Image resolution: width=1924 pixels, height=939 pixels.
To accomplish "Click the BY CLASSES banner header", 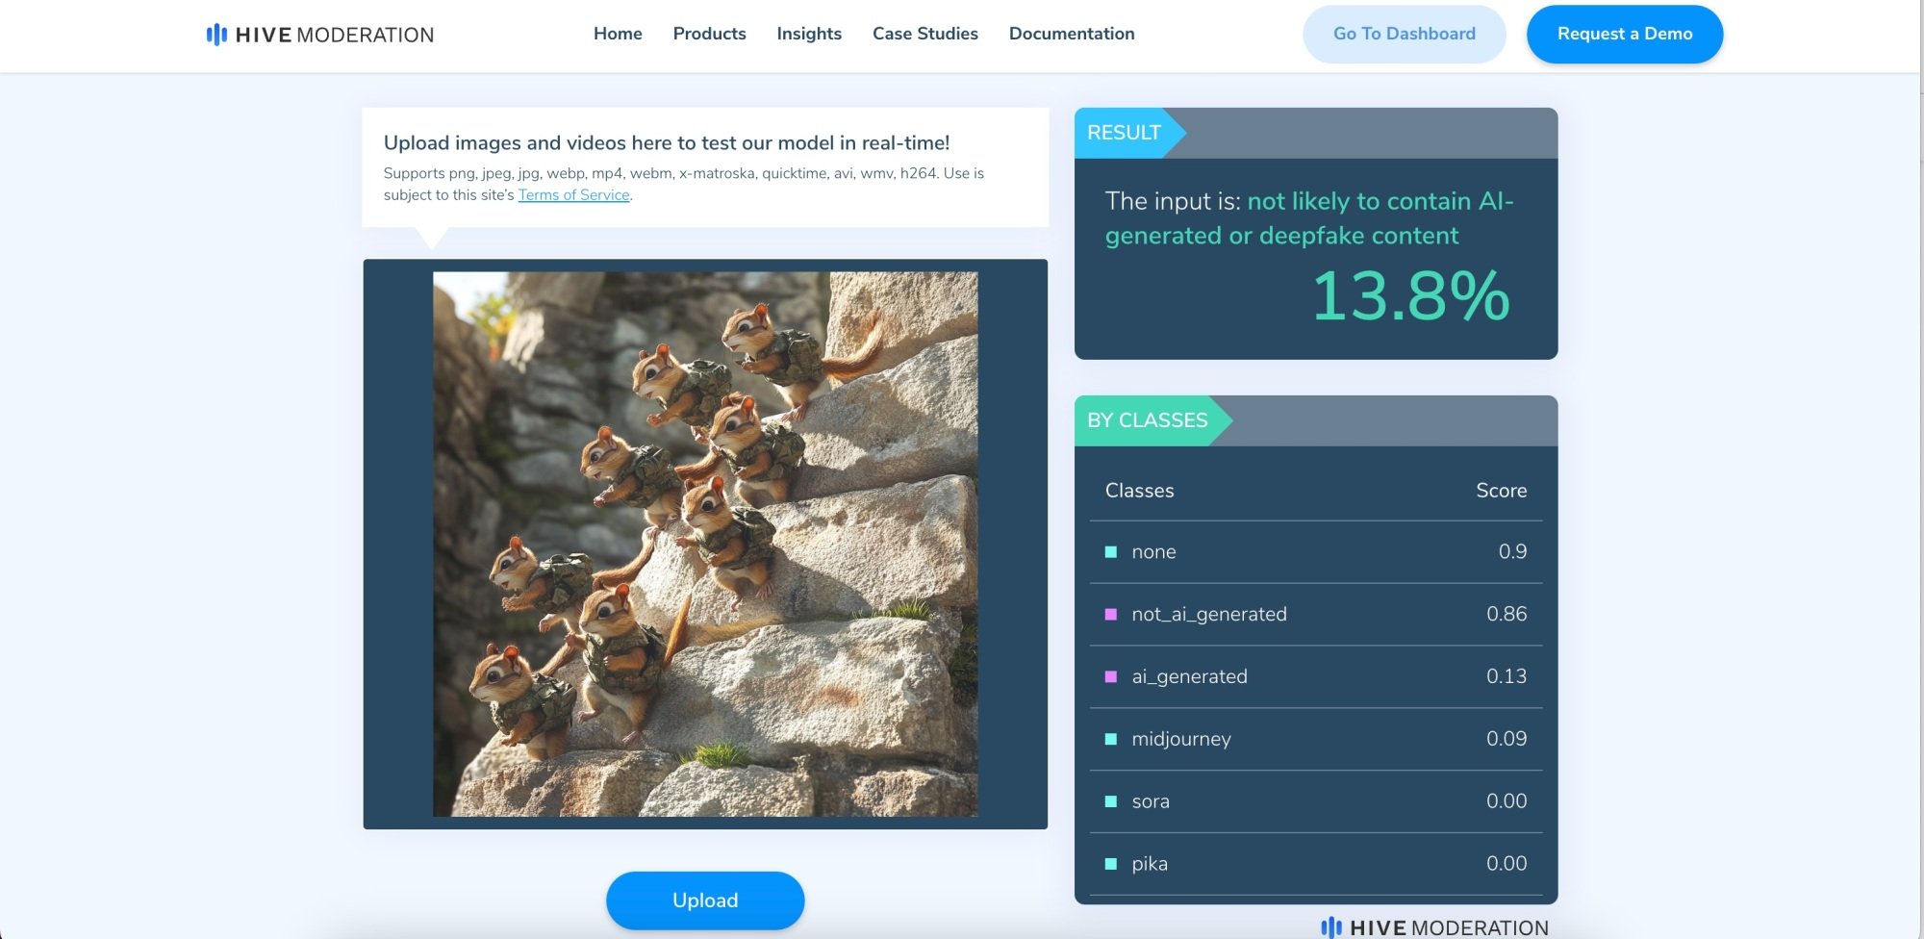I will 1147,419.
